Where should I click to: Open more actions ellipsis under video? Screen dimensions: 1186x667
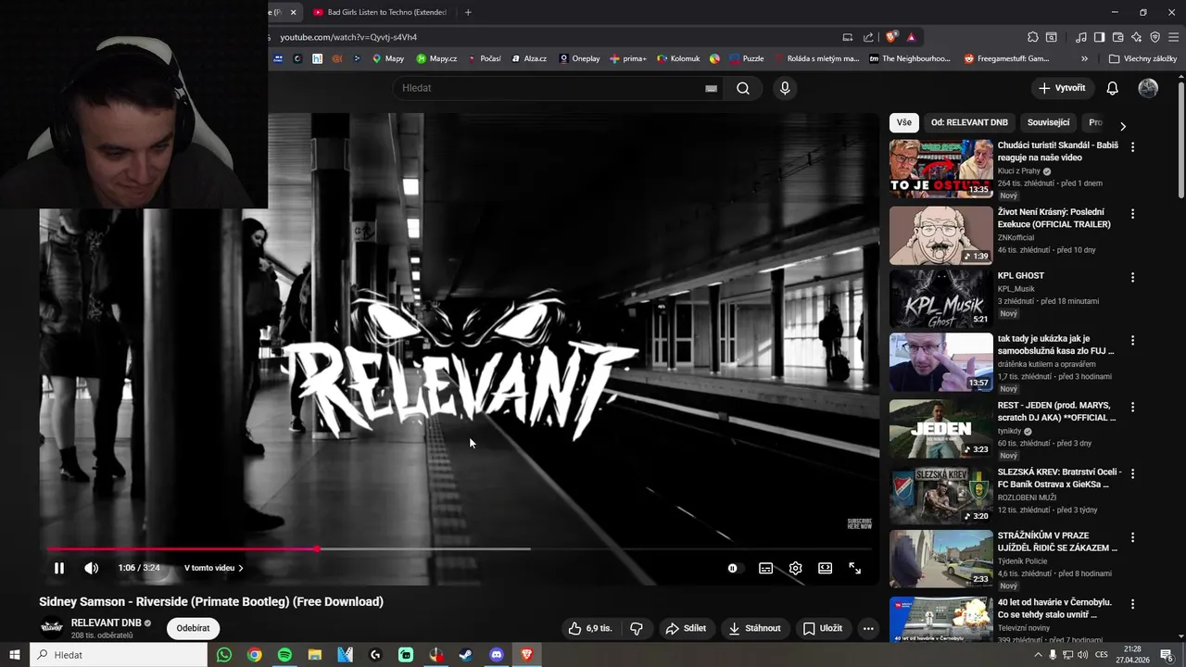click(868, 628)
